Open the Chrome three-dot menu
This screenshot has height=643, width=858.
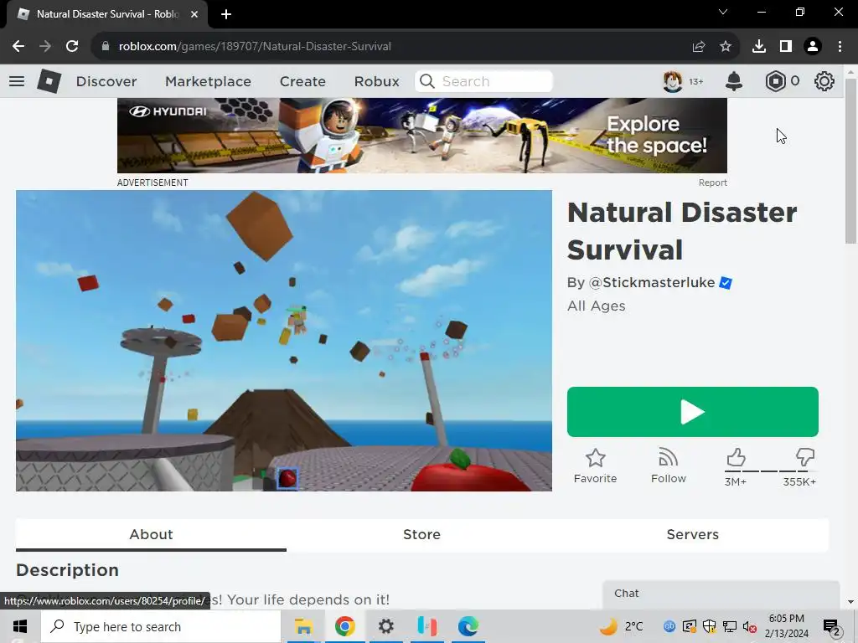click(x=840, y=47)
